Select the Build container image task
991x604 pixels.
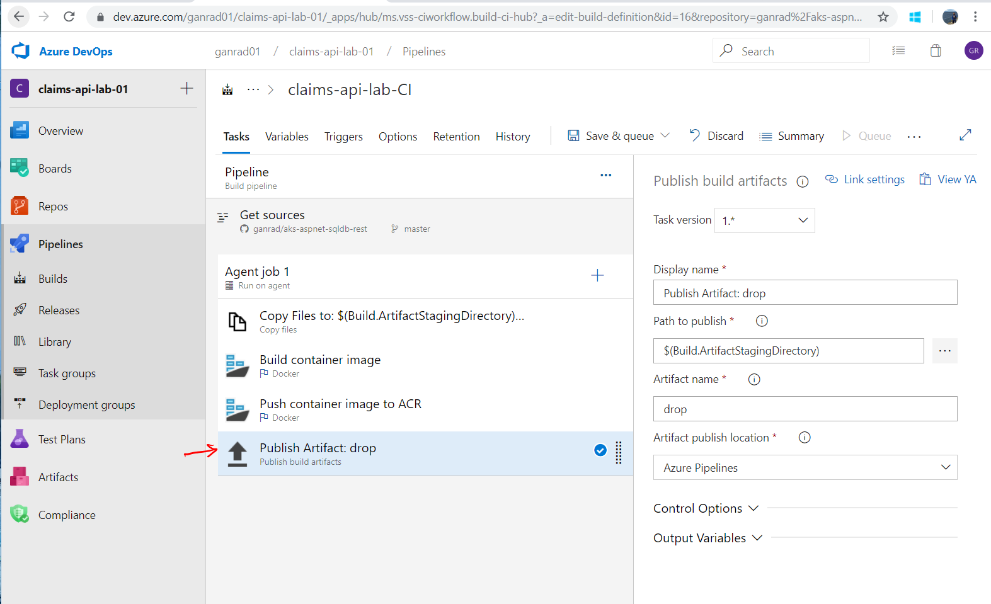tap(425, 365)
